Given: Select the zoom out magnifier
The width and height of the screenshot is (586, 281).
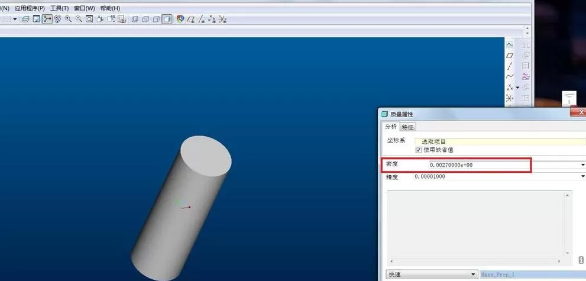Looking at the screenshot, I should point(79,19).
